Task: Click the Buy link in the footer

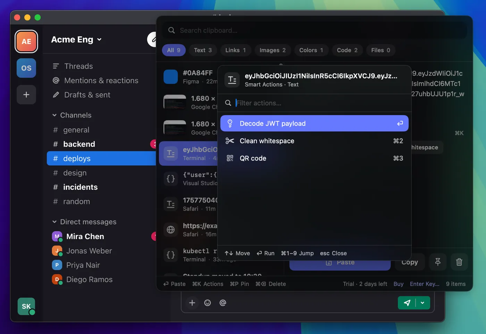Action: click(x=399, y=284)
